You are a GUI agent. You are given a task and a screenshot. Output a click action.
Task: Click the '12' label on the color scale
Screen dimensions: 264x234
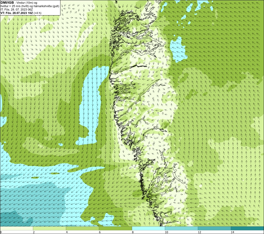(x=199, y=232)
